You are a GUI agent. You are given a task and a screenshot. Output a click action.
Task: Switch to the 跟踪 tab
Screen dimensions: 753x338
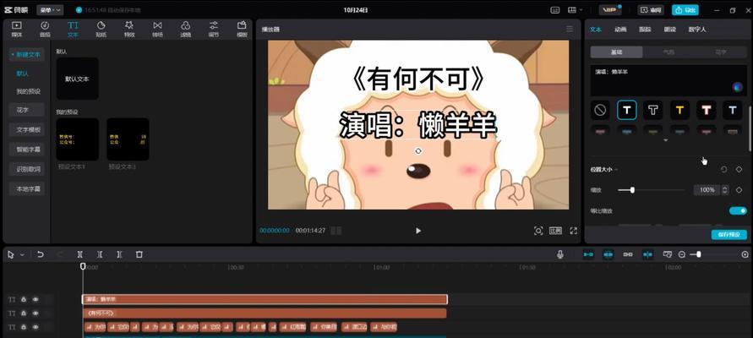(x=645, y=30)
